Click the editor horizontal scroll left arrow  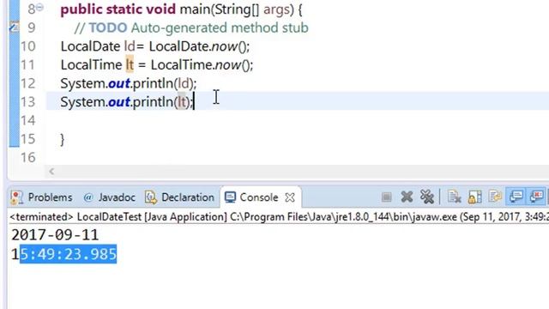tap(51, 172)
